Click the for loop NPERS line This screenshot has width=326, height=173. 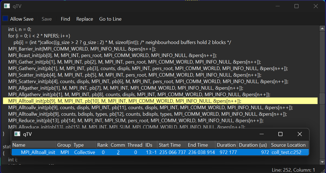(x=39, y=36)
